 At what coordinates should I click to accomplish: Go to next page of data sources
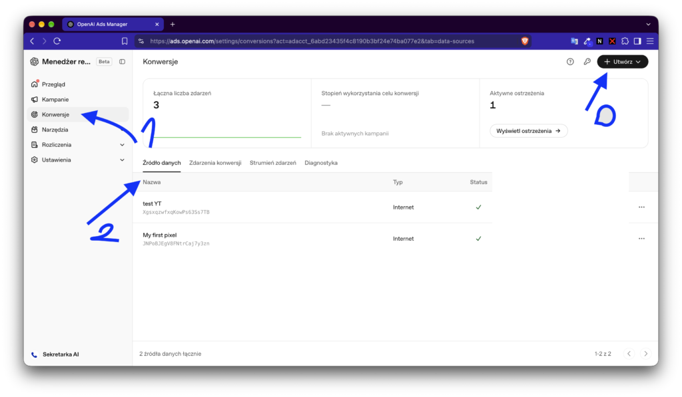tap(646, 354)
